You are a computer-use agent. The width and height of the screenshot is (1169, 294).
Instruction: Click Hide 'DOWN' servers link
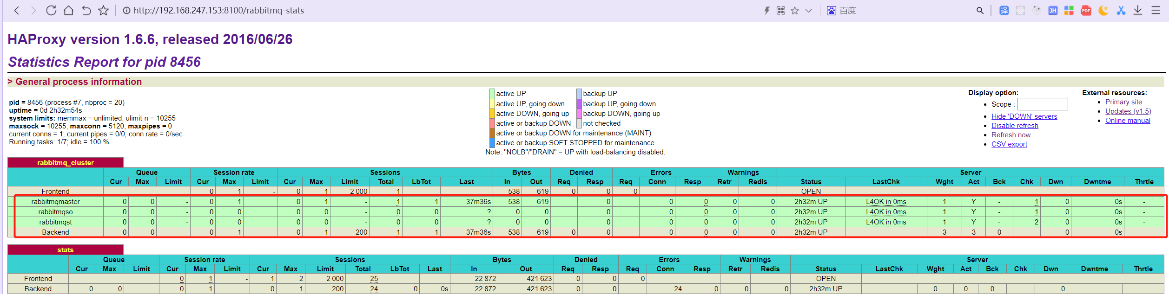pos(1024,116)
